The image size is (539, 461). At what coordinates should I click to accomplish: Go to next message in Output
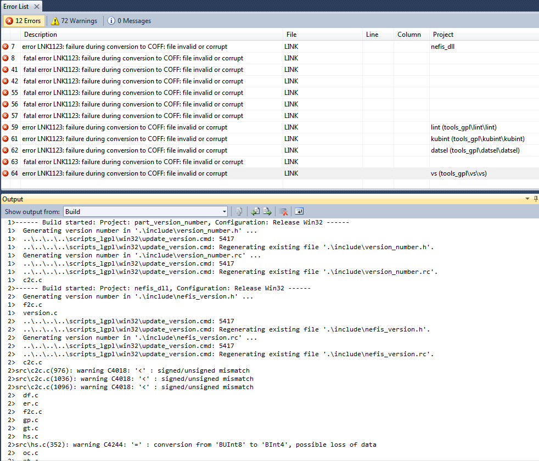click(267, 211)
